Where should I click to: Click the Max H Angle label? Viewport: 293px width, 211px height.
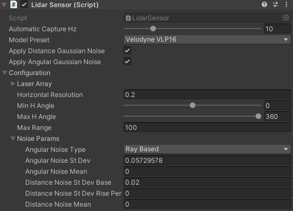(x=36, y=117)
